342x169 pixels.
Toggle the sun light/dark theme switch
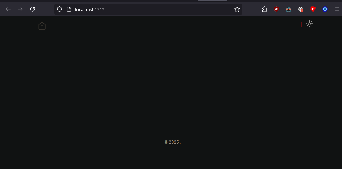pos(309,24)
